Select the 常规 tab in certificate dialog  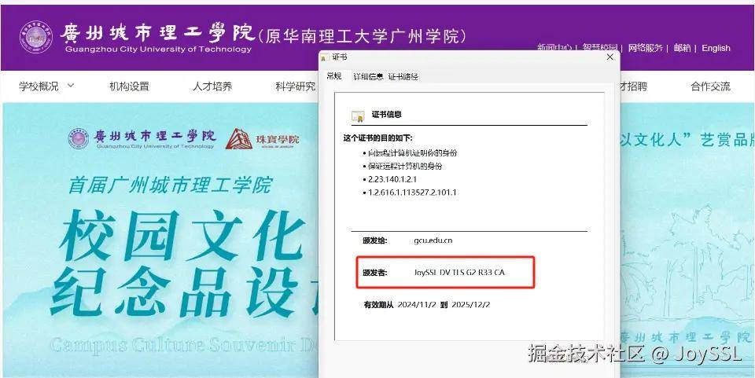334,76
